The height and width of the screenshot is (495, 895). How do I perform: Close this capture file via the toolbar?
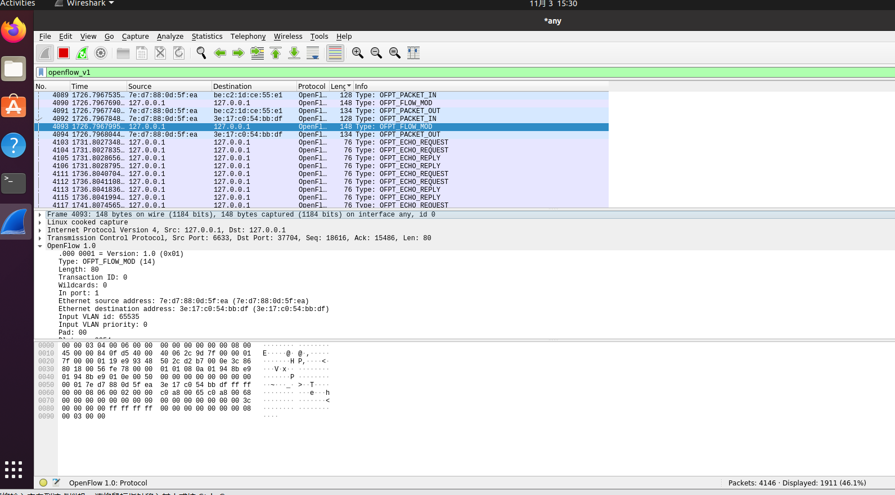coord(160,53)
